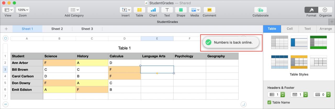The image size is (335, 109).
Task: Click the add-row handle at table bottom-left
Action: 5,104
